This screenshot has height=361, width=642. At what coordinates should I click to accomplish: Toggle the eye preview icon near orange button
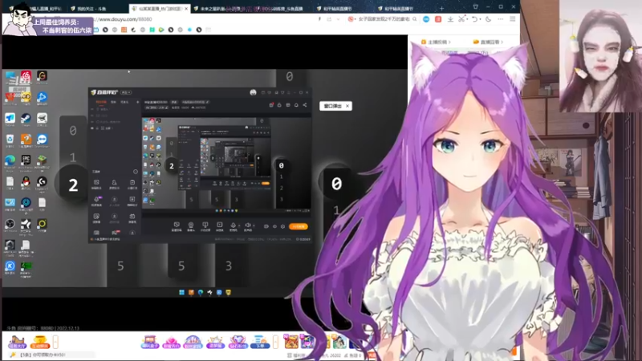(x=274, y=226)
